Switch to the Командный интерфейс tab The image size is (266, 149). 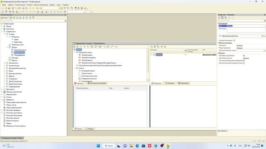click(97, 83)
